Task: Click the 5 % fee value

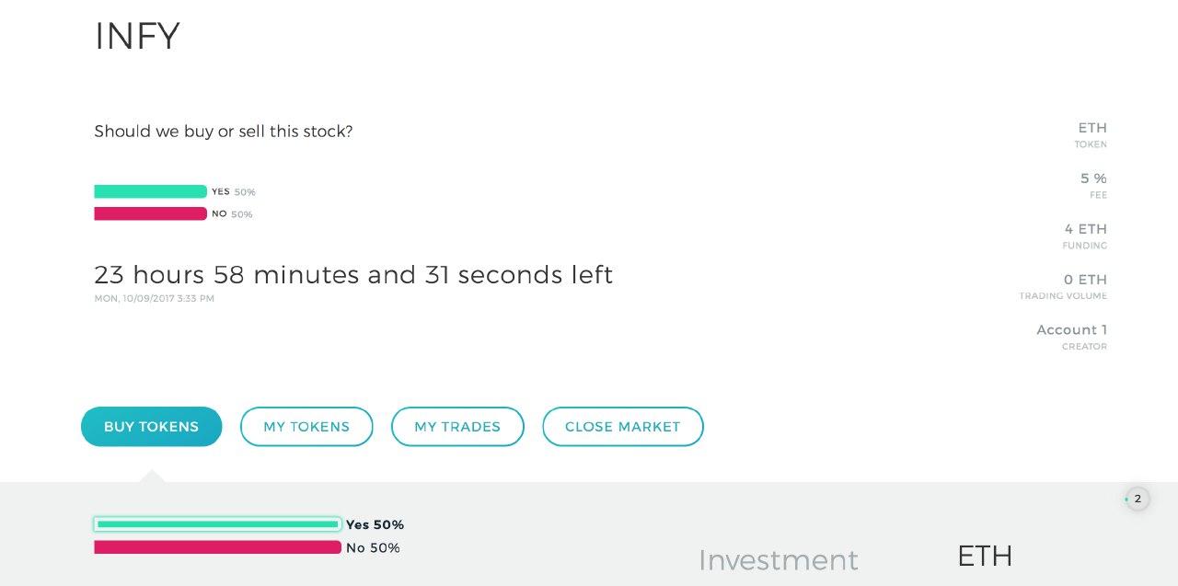Action: point(1093,178)
